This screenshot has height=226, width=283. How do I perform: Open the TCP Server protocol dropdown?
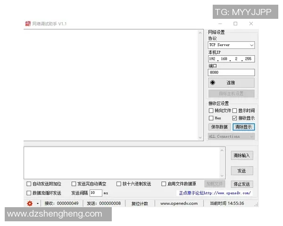point(231,45)
